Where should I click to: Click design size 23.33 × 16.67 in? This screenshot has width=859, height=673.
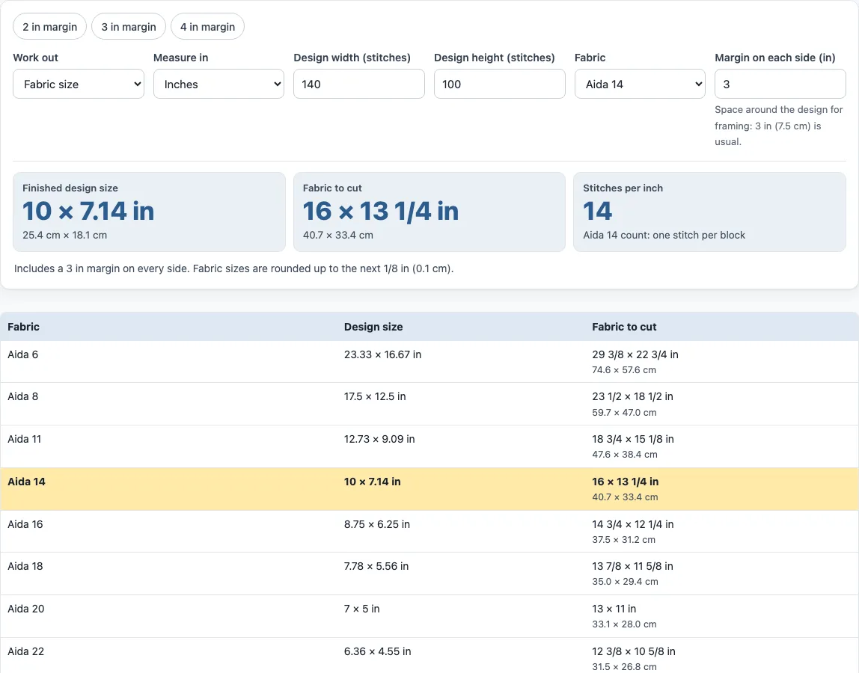coord(383,354)
